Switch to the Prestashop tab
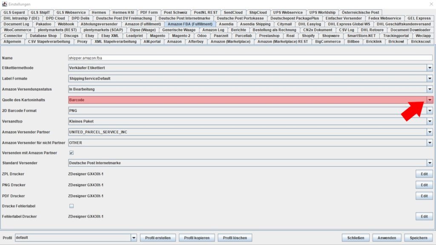 point(269,36)
